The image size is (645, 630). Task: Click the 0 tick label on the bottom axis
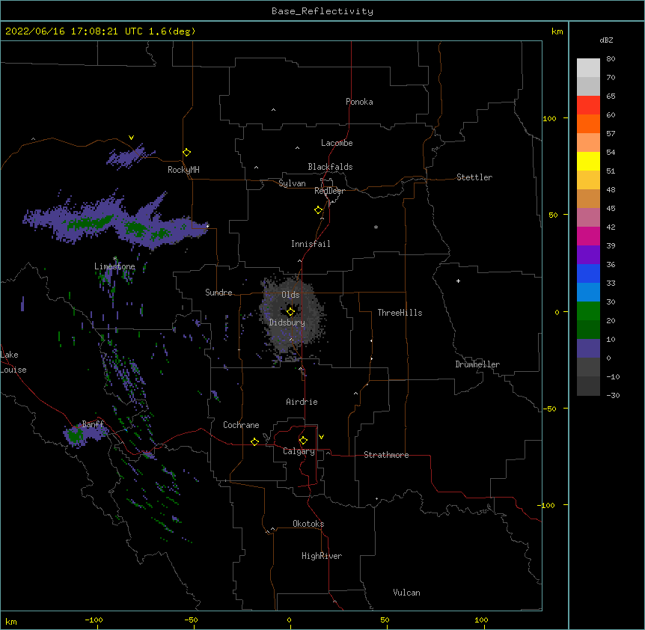[x=289, y=620]
